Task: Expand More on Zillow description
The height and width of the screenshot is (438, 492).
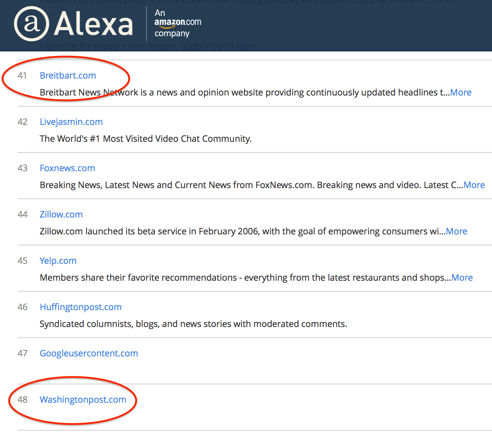Action: click(x=456, y=231)
